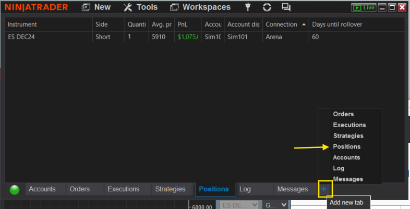This screenshot has width=410, height=209.
Task: Choose Log from the add-tab menu
Action: point(350,168)
